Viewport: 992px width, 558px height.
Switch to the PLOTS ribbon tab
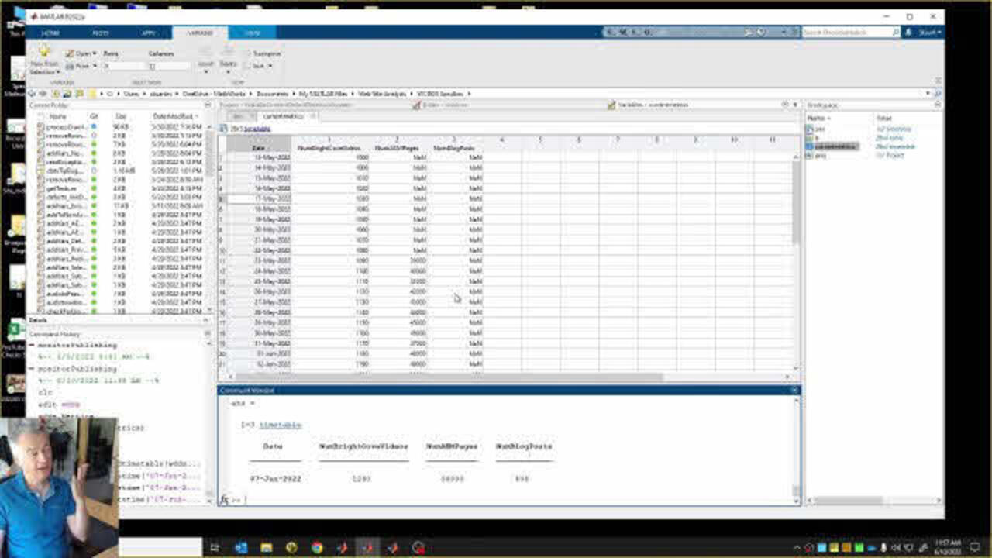tap(101, 33)
